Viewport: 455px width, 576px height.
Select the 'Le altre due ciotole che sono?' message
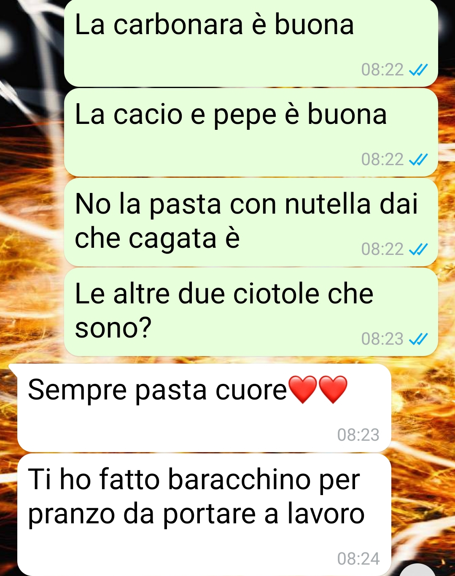251,312
